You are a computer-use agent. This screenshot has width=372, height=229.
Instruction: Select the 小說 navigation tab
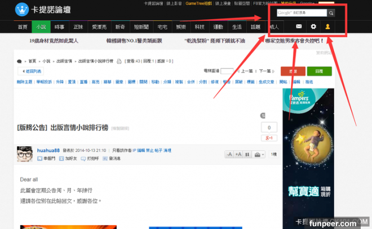[x=41, y=26]
